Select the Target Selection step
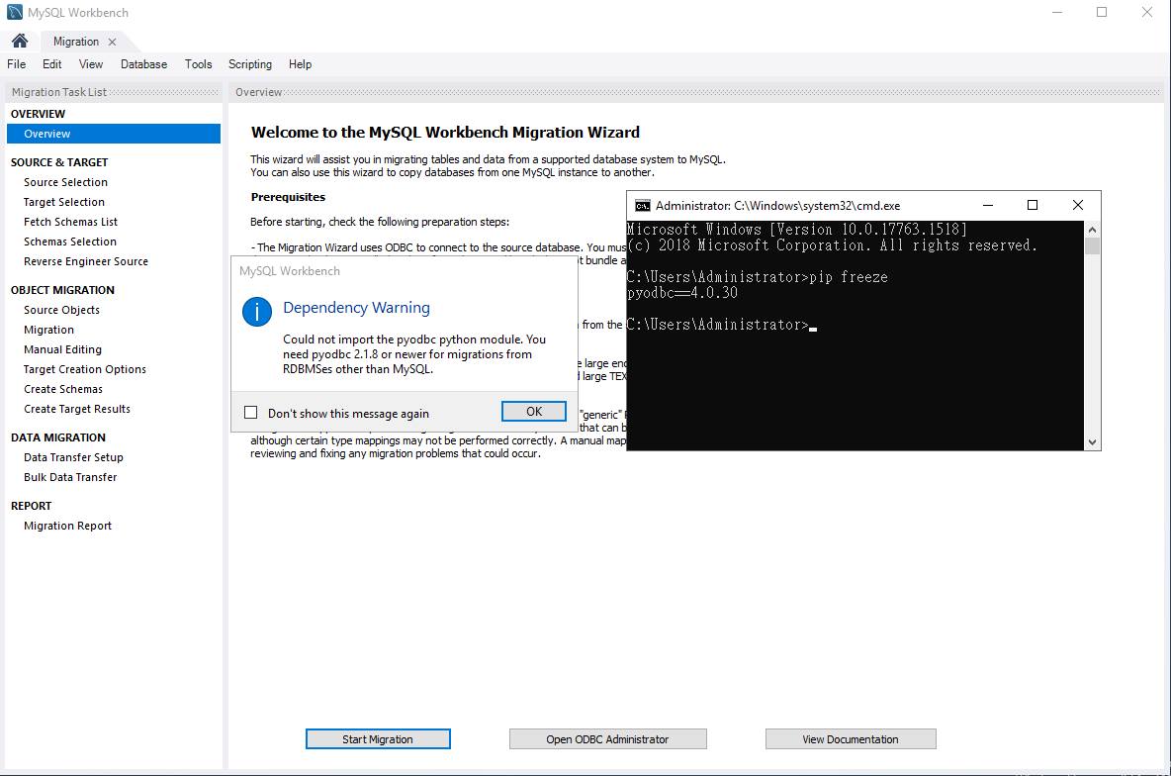 tap(64, 202)
